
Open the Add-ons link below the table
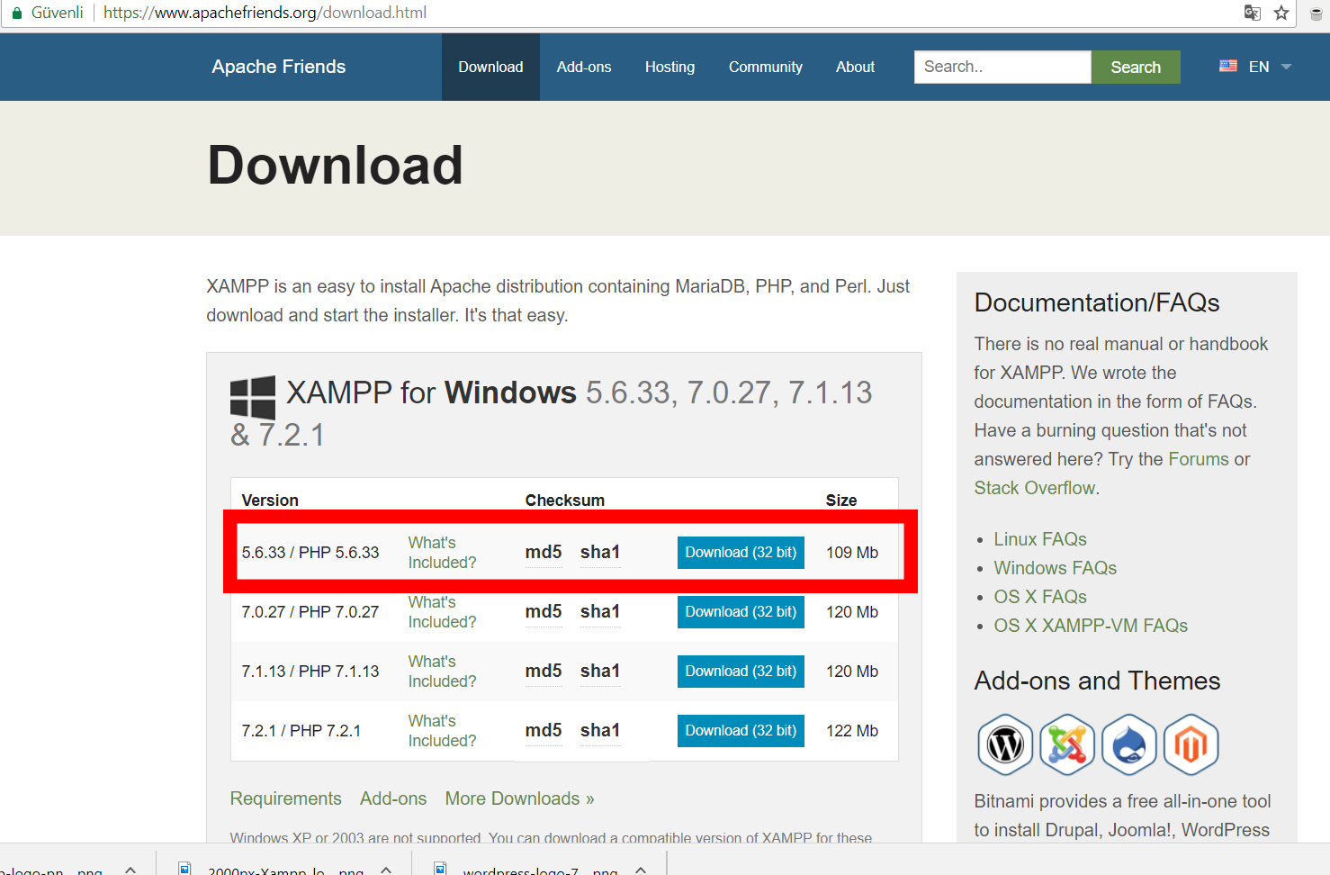393,798
